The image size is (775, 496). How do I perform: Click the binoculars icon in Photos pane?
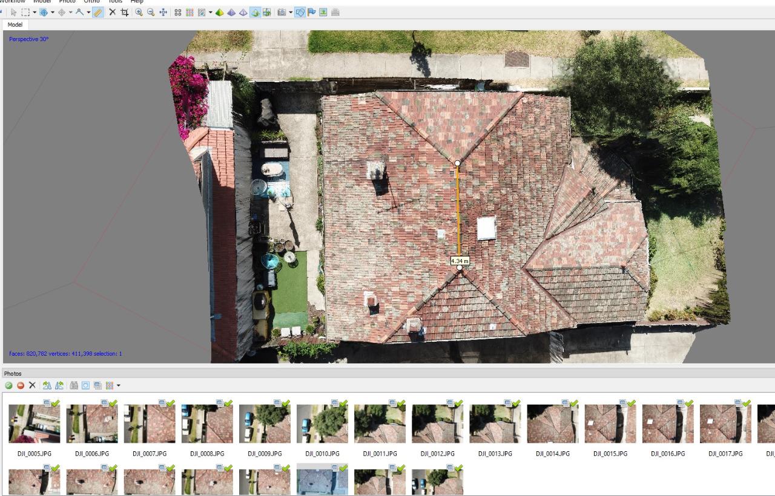point(74,385)
